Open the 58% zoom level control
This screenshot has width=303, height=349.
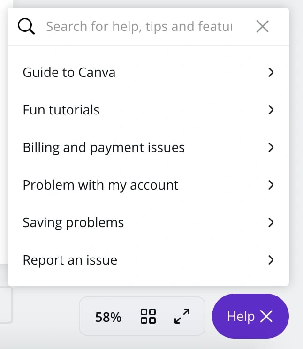(x=108, y=317)
